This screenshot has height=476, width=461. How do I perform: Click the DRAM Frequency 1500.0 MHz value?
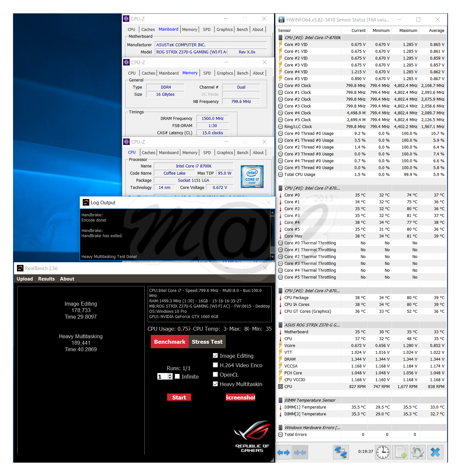click(212, 118)
